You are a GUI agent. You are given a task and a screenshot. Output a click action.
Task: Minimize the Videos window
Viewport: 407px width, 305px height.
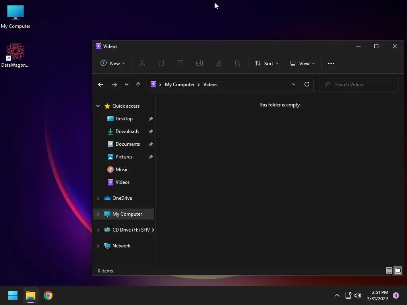tap(359, 46)
